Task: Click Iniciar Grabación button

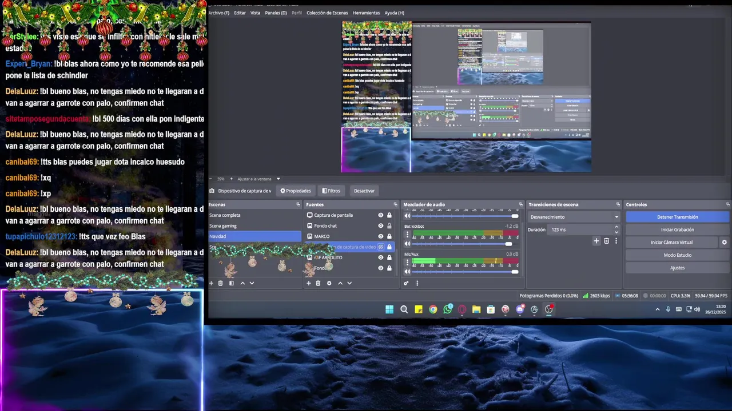Action: coord(678,229)
